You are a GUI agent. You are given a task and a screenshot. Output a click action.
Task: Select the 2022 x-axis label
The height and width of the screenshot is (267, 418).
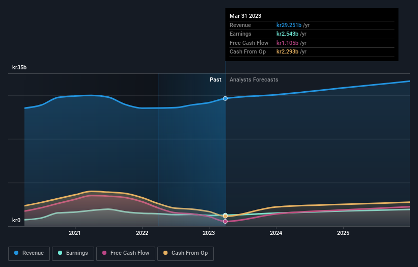tap(142, 233)
